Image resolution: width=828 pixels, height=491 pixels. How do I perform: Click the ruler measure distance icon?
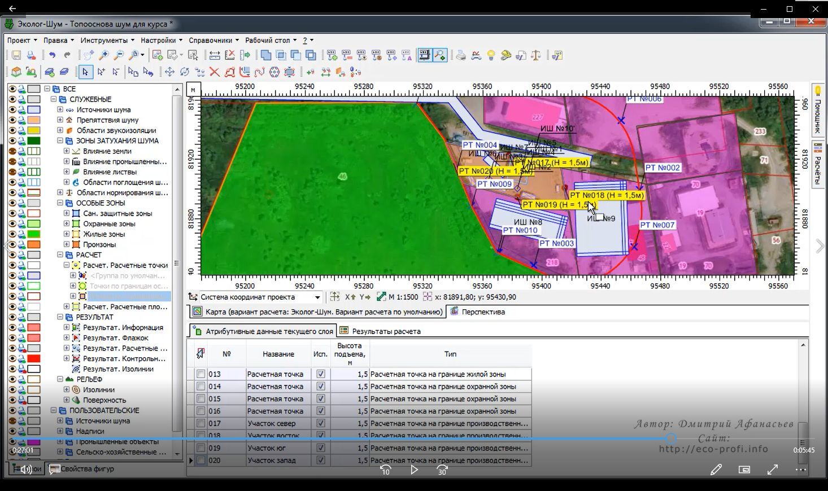coord(215,55)
